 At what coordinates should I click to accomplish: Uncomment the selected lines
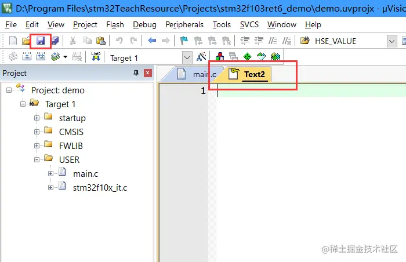[x=287, y=41]
